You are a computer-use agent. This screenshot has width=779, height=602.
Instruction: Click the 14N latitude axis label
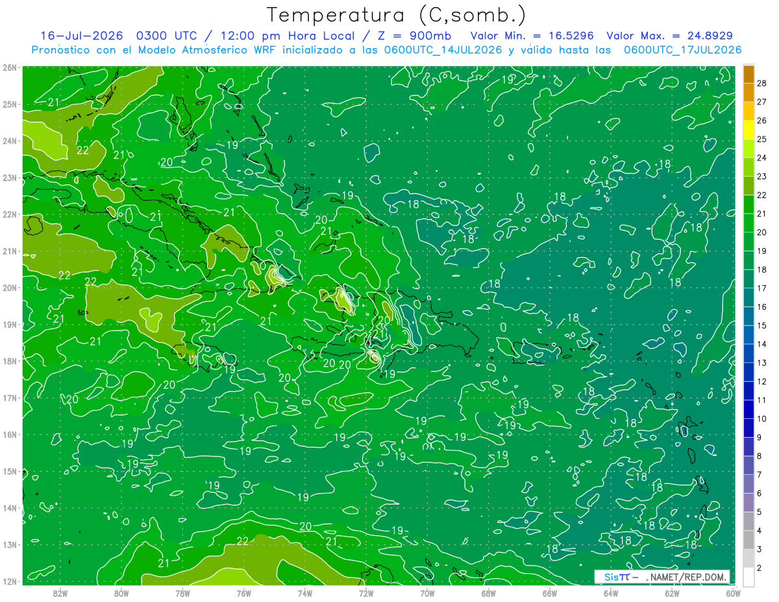[x=9, y=508]
